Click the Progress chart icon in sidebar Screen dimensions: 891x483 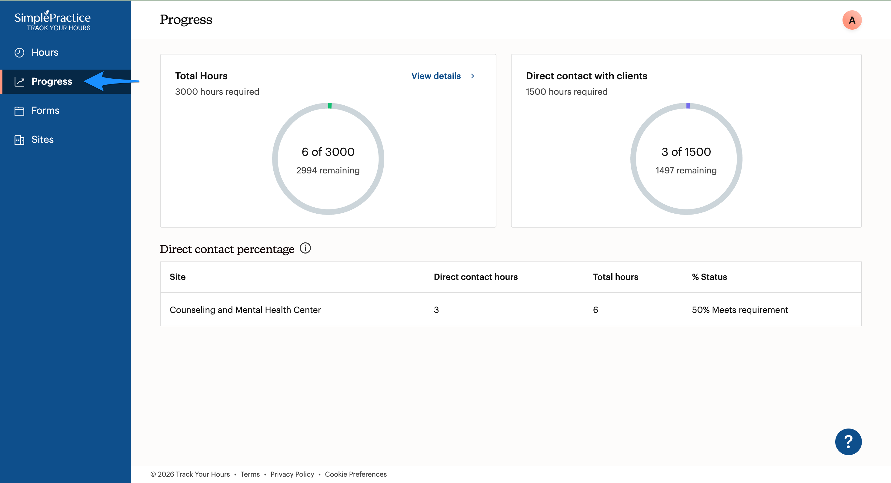point(19,81)
